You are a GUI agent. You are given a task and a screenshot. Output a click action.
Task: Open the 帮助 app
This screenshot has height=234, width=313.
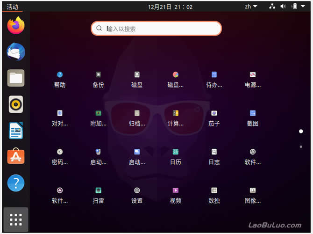point(60,80)
